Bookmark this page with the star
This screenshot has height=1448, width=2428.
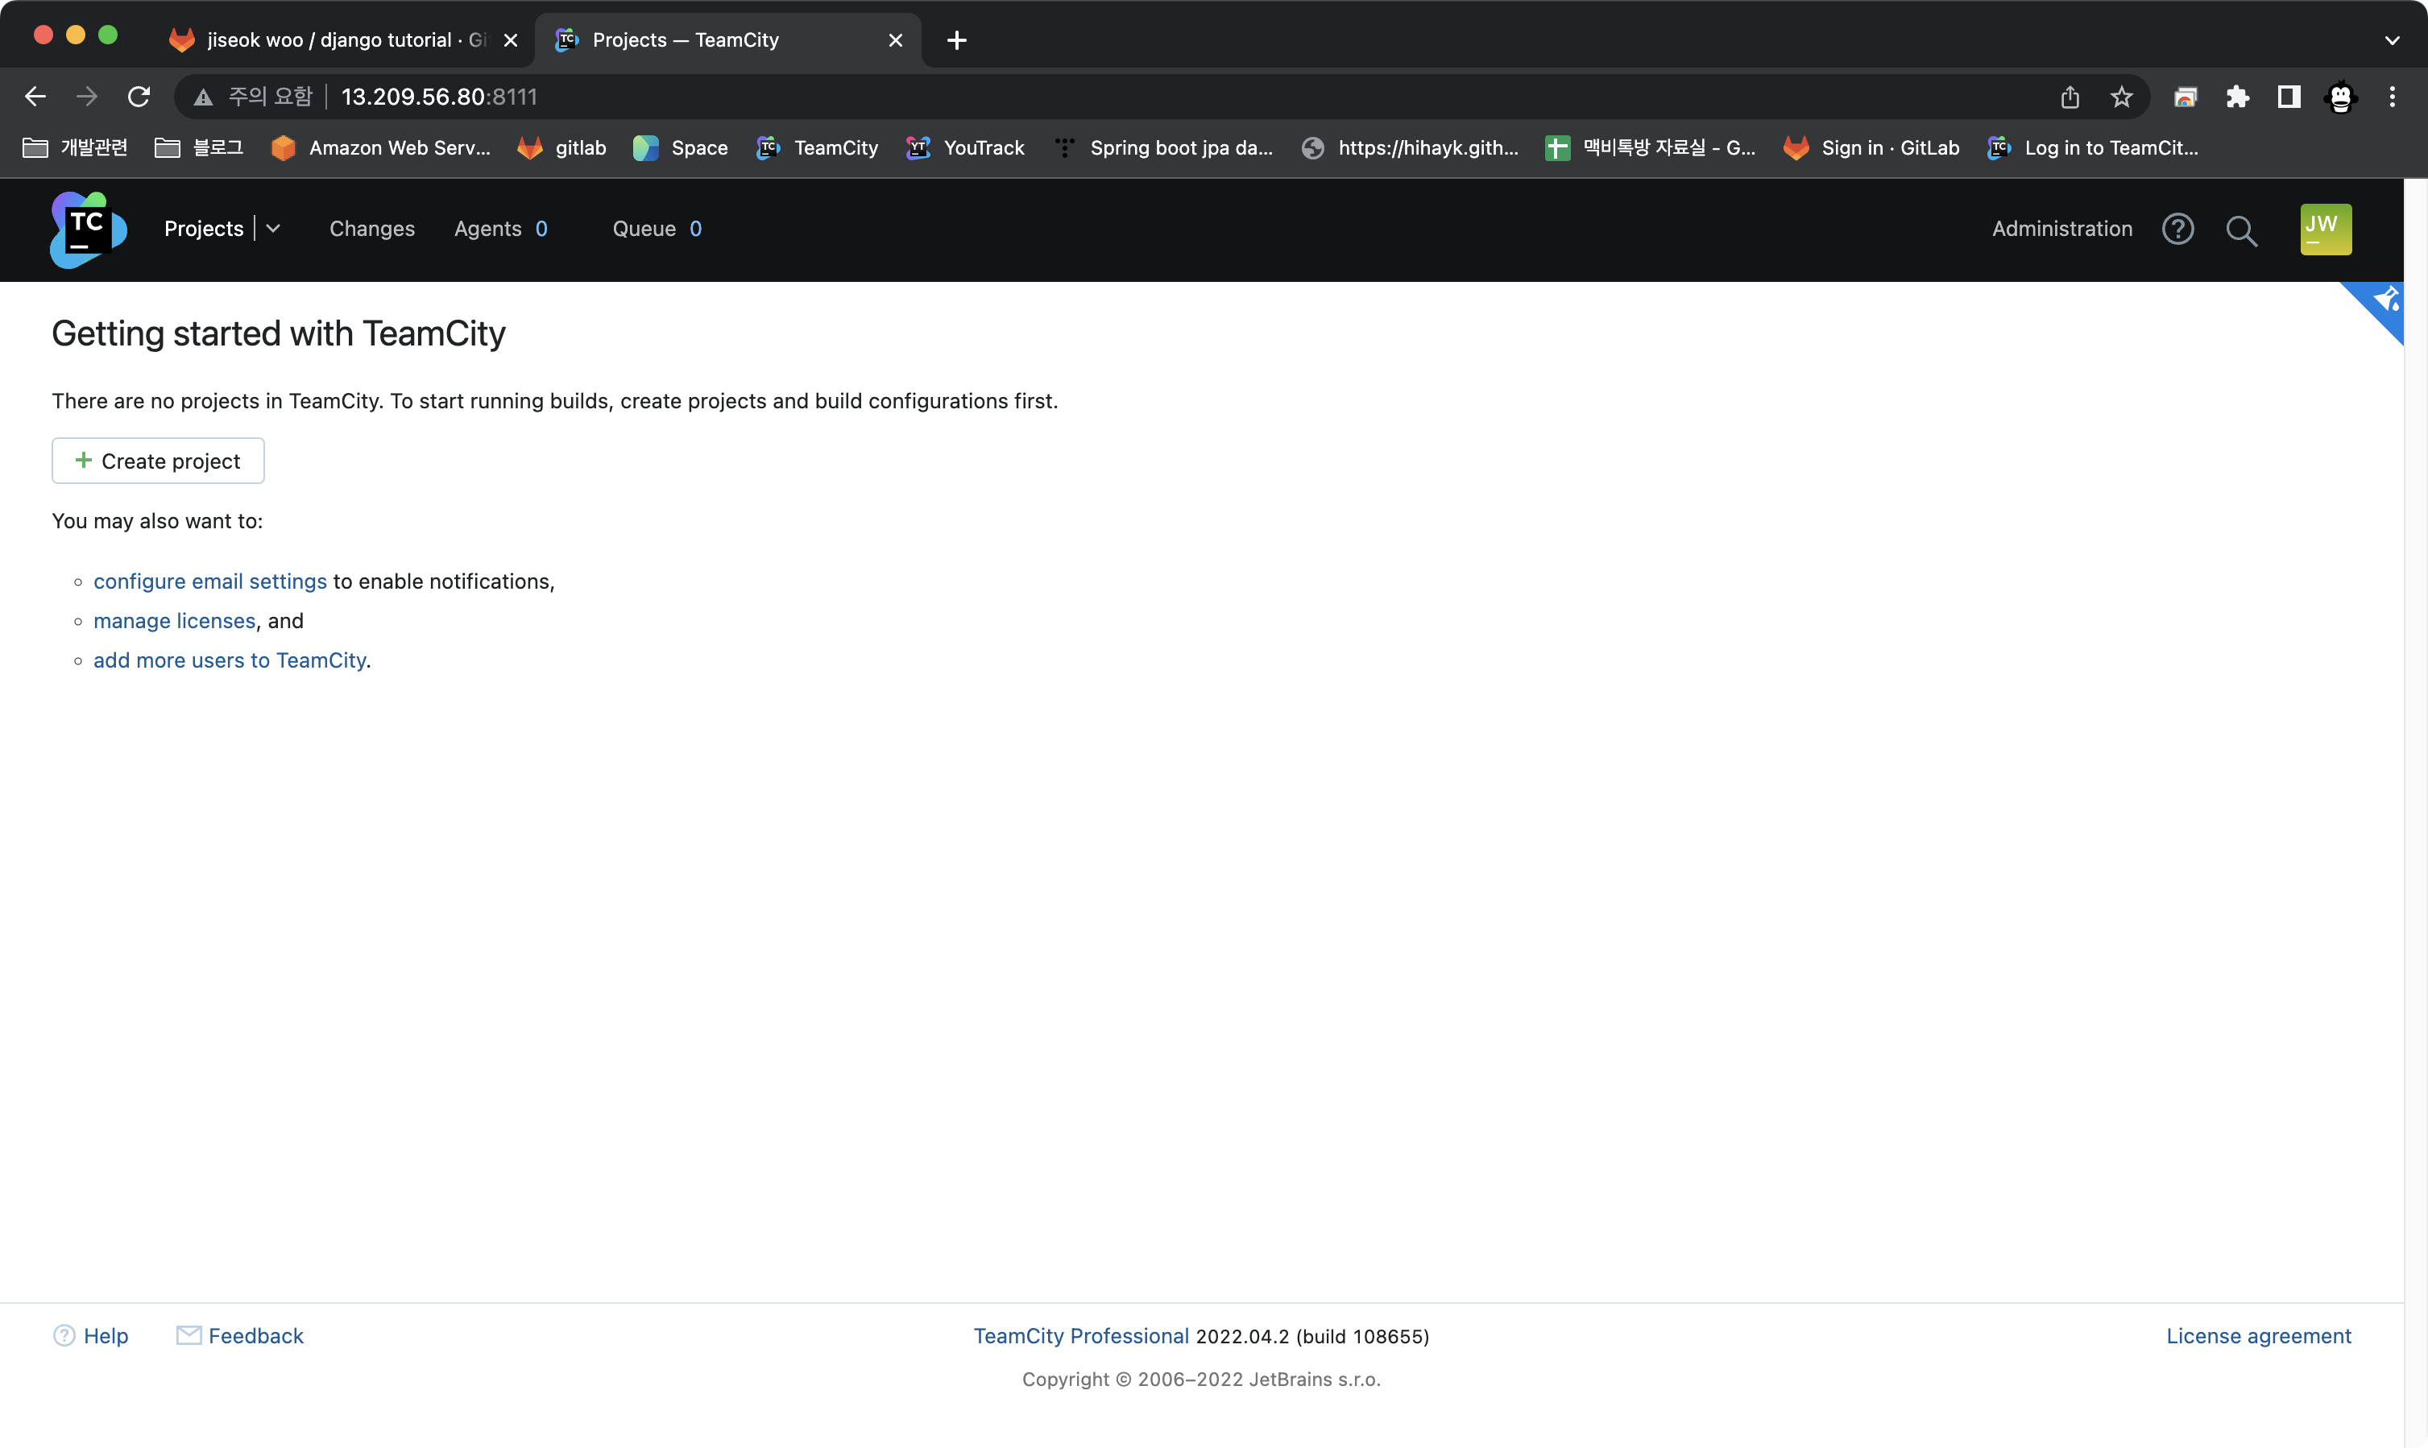click(x=2122, y=97)
